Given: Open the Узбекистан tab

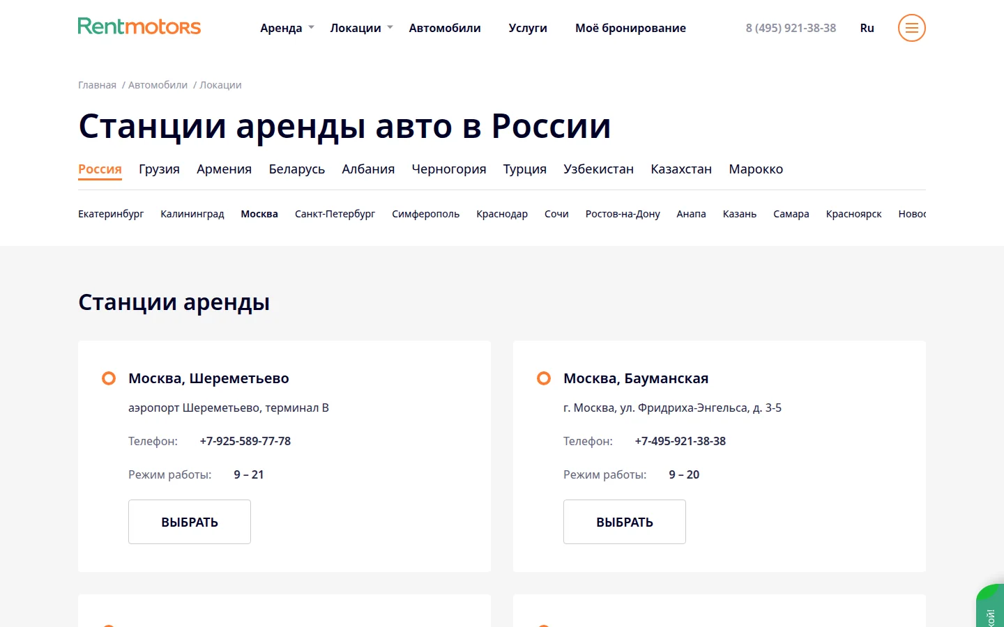Looking at the screenshot, I should [598, 169].
